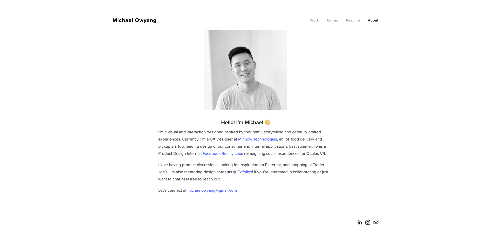Click the michaelowyang@gmail.com email link
This screenshot has width=491, height=248.
tap(212, 190)
